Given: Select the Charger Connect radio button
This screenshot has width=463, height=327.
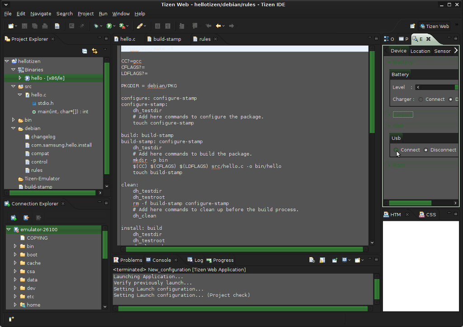Looking at the screenshot, I should click(420, 100).
